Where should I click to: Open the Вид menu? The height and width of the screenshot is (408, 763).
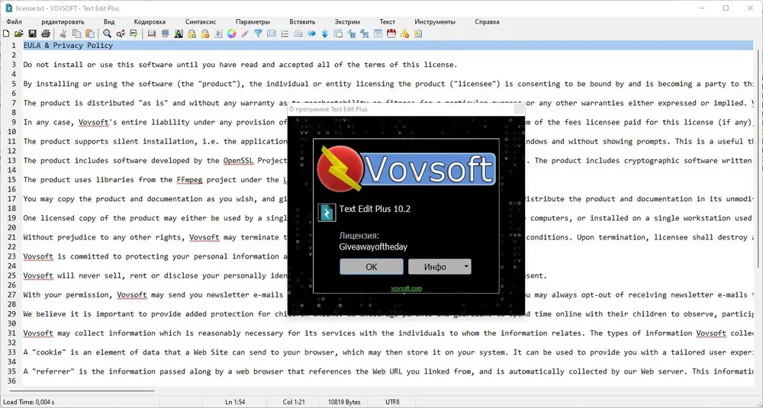[109, 22]
